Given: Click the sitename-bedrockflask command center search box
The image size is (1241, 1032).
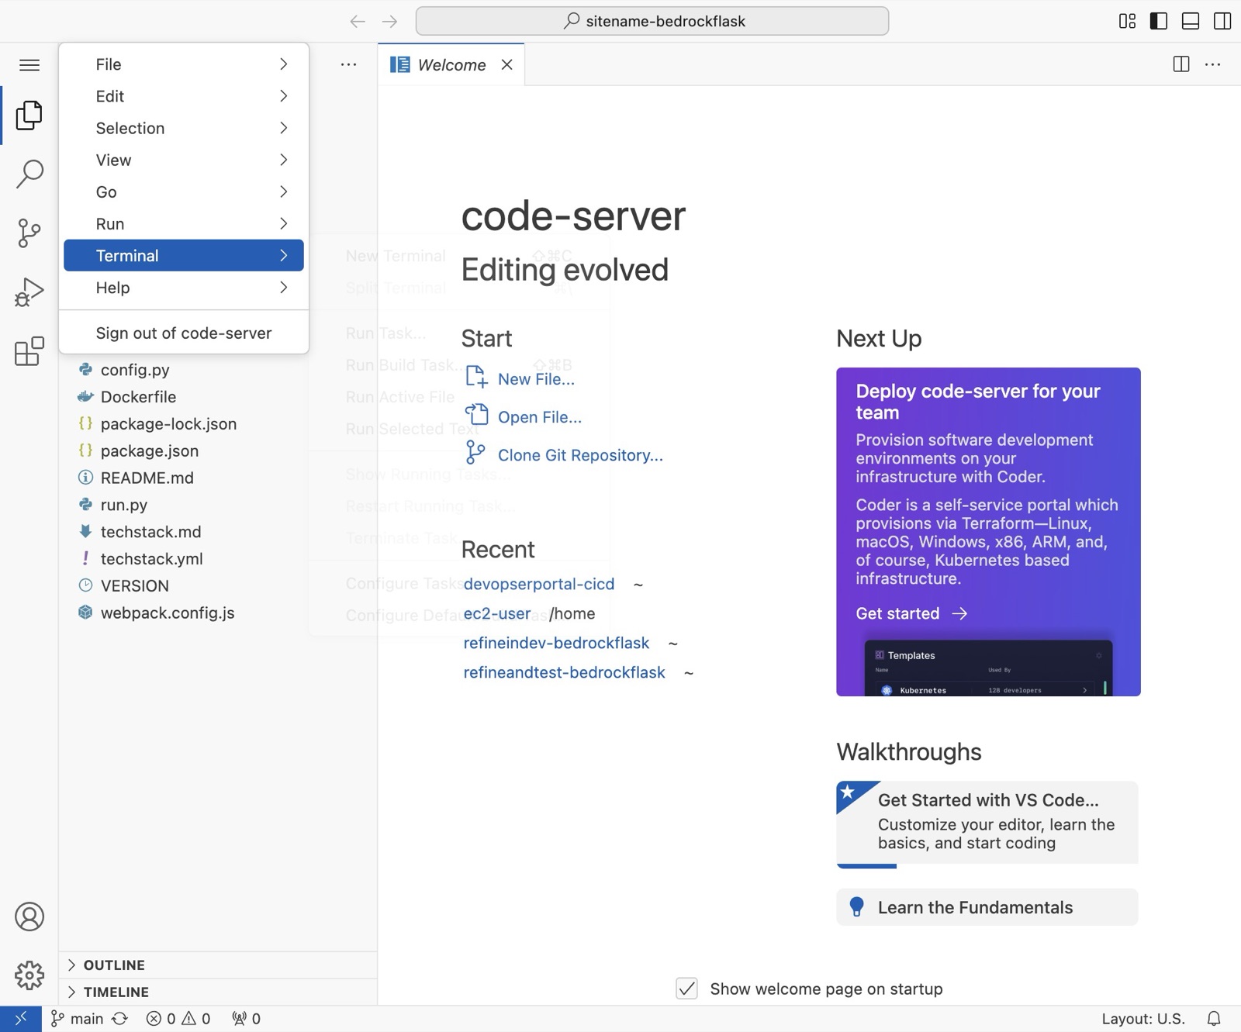Looking at the screenshot, I should coord(652,21).
